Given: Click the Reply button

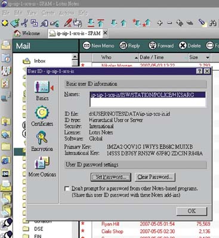Looking at the screenshot, I should click(x=129, y=46).
